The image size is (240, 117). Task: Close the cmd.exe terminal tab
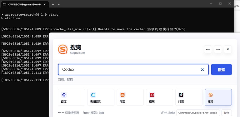45,4
